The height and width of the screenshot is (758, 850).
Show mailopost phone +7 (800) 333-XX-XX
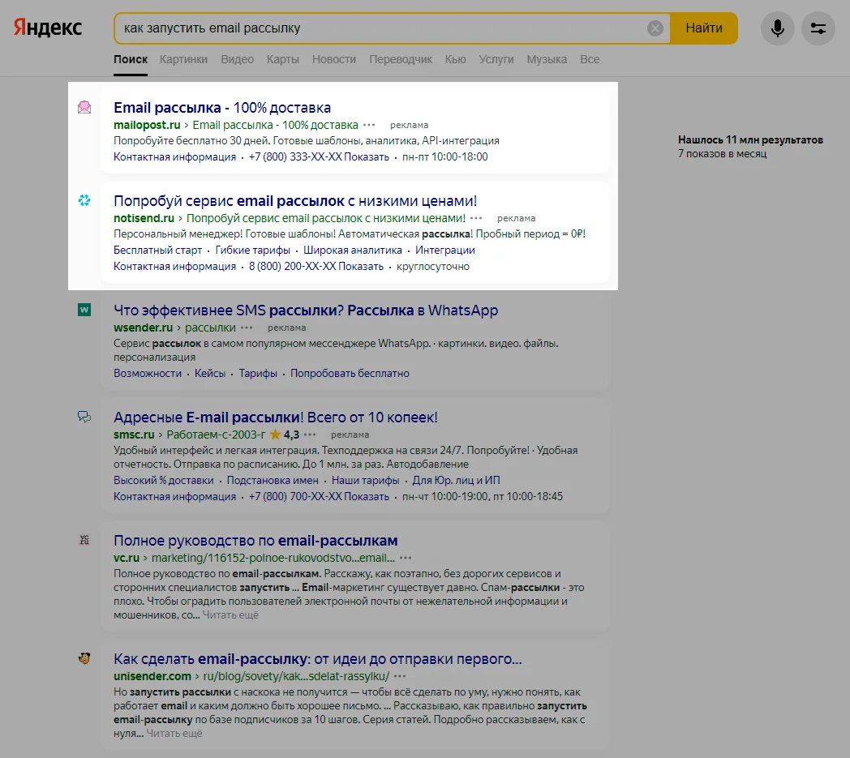pyautogui.click(x=319, y=157)
